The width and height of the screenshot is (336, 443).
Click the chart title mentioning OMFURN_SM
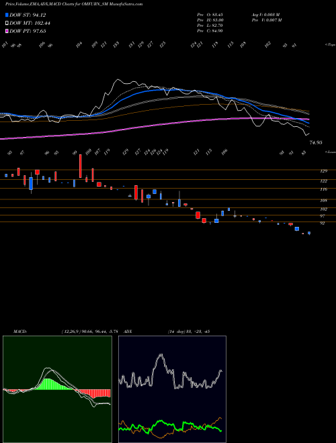tap(74, 4)
